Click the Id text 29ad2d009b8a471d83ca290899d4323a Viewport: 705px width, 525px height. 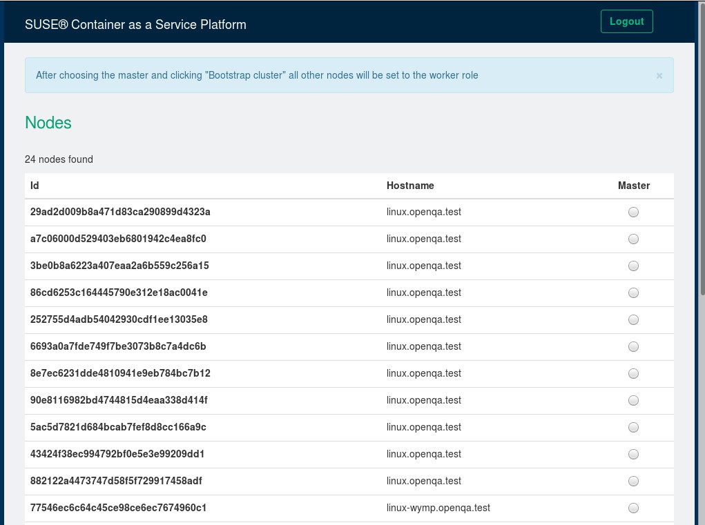120,212
